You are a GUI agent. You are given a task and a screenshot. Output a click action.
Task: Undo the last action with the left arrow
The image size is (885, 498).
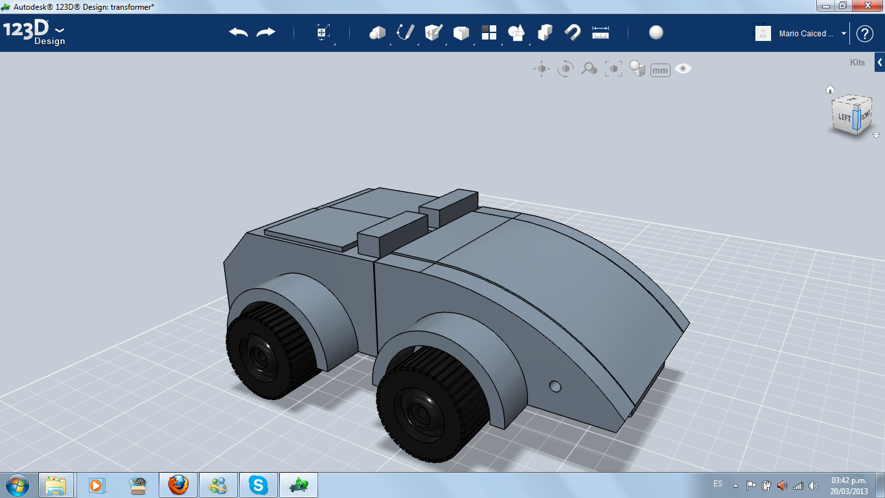(238, 32)
